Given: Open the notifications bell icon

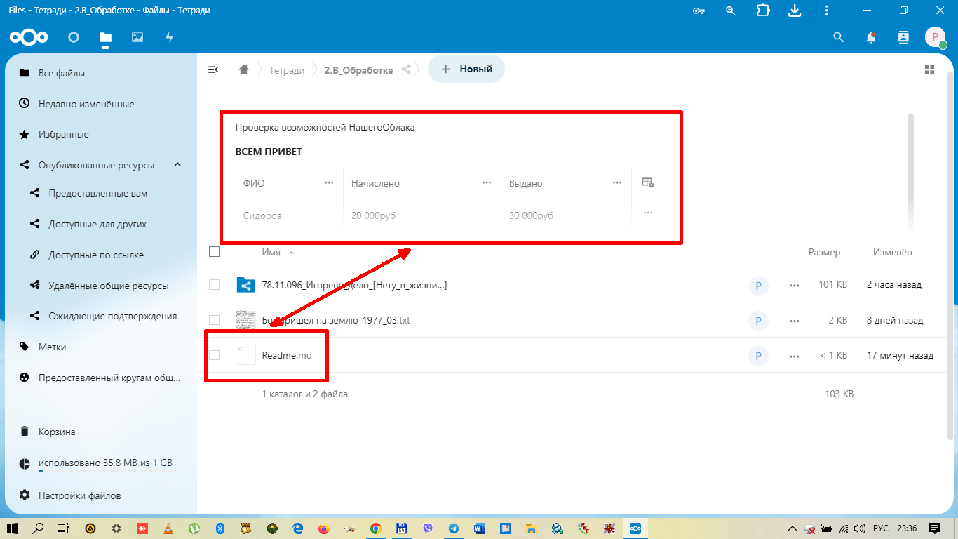Looking at the screenshot, I should pos(871,37).
